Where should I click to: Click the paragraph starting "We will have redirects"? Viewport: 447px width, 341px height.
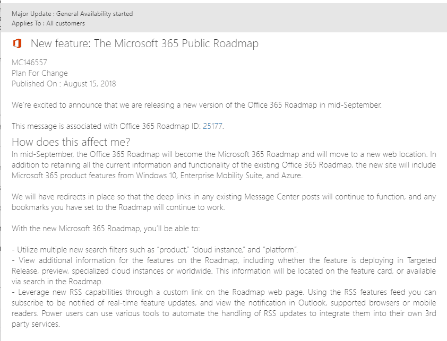(x=223, y=202)
